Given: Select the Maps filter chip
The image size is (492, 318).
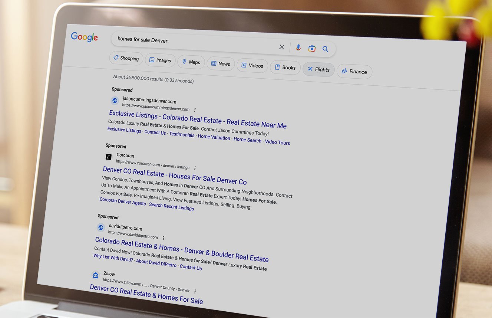Looking at the screenshot, I should tap(191, 62).
